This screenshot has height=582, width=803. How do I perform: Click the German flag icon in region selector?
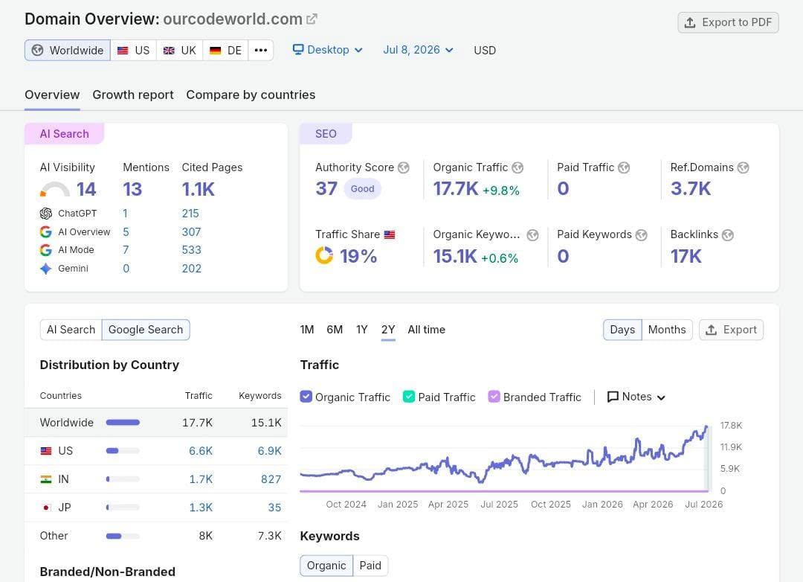click(215, 51)
